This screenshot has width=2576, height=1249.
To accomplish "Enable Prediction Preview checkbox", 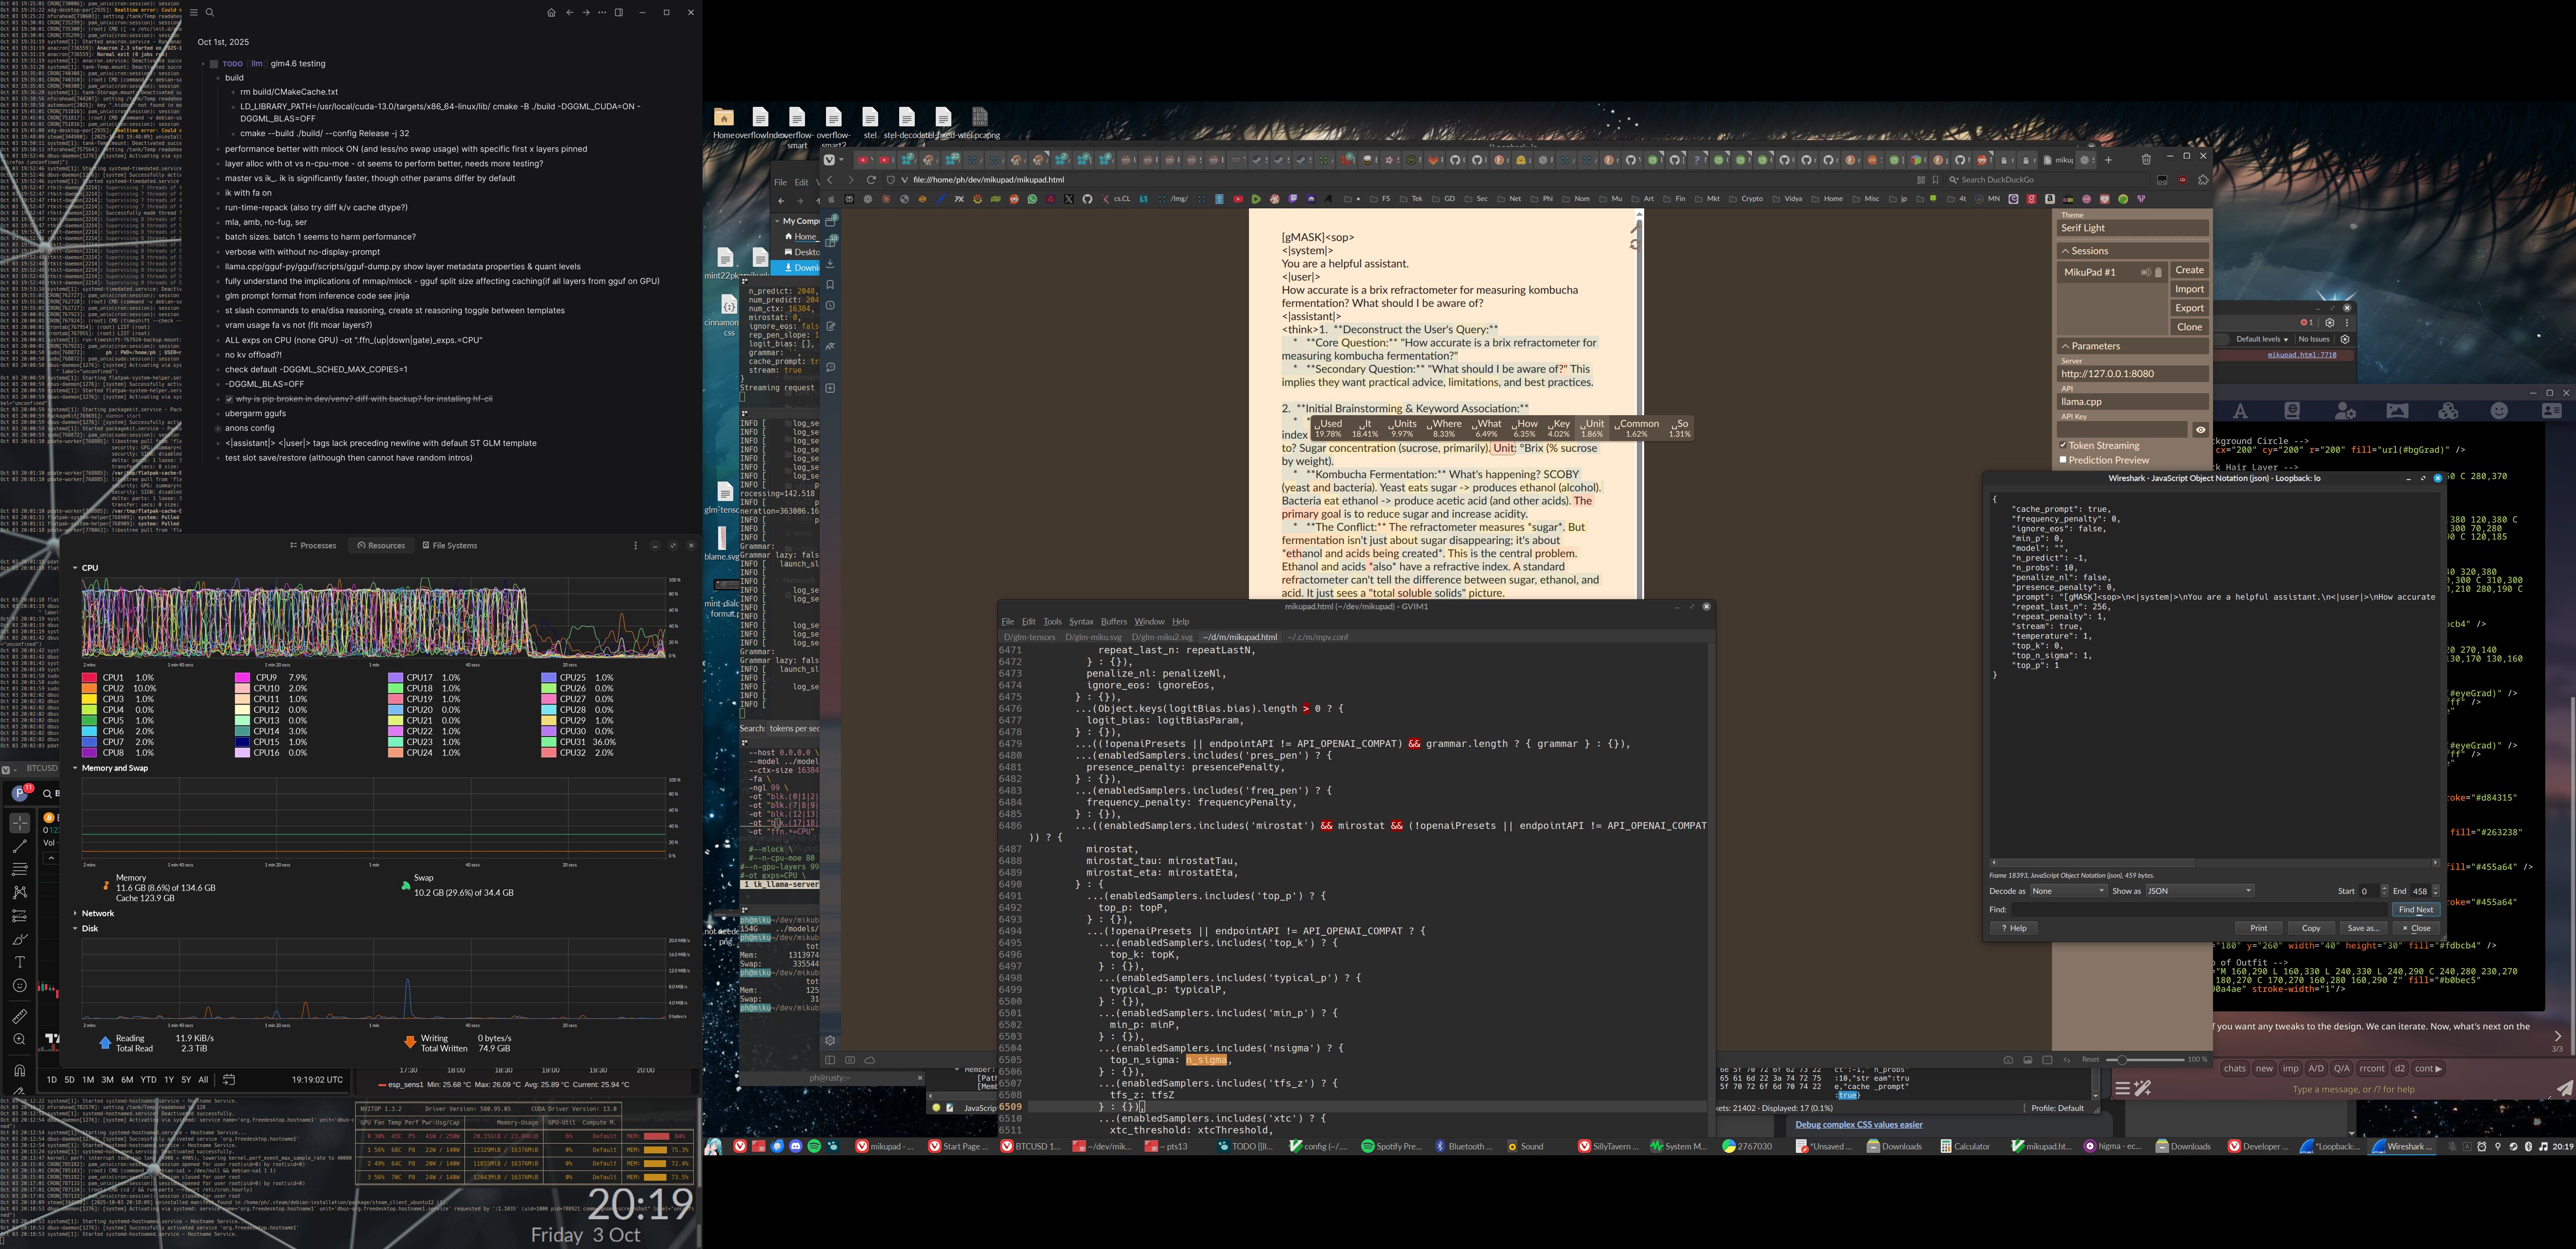I will 2063,460.
